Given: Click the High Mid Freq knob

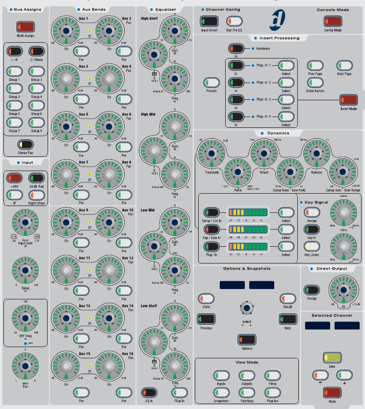Looking at the screenshot, I should (175, 175).
